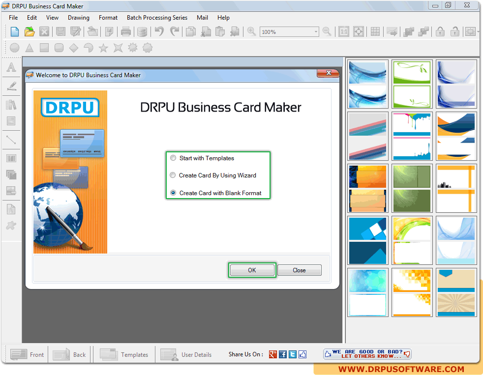Pick the dark green swirl template
Image resolution: width=483 pixels, height=375 pixels.
point(412,188)
